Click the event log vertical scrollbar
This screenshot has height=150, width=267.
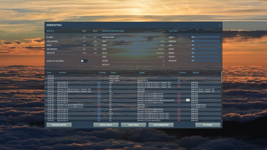(x=222, y=96)
